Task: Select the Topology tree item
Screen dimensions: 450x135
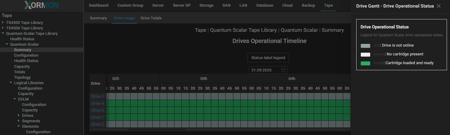Action: pos(22,77)
